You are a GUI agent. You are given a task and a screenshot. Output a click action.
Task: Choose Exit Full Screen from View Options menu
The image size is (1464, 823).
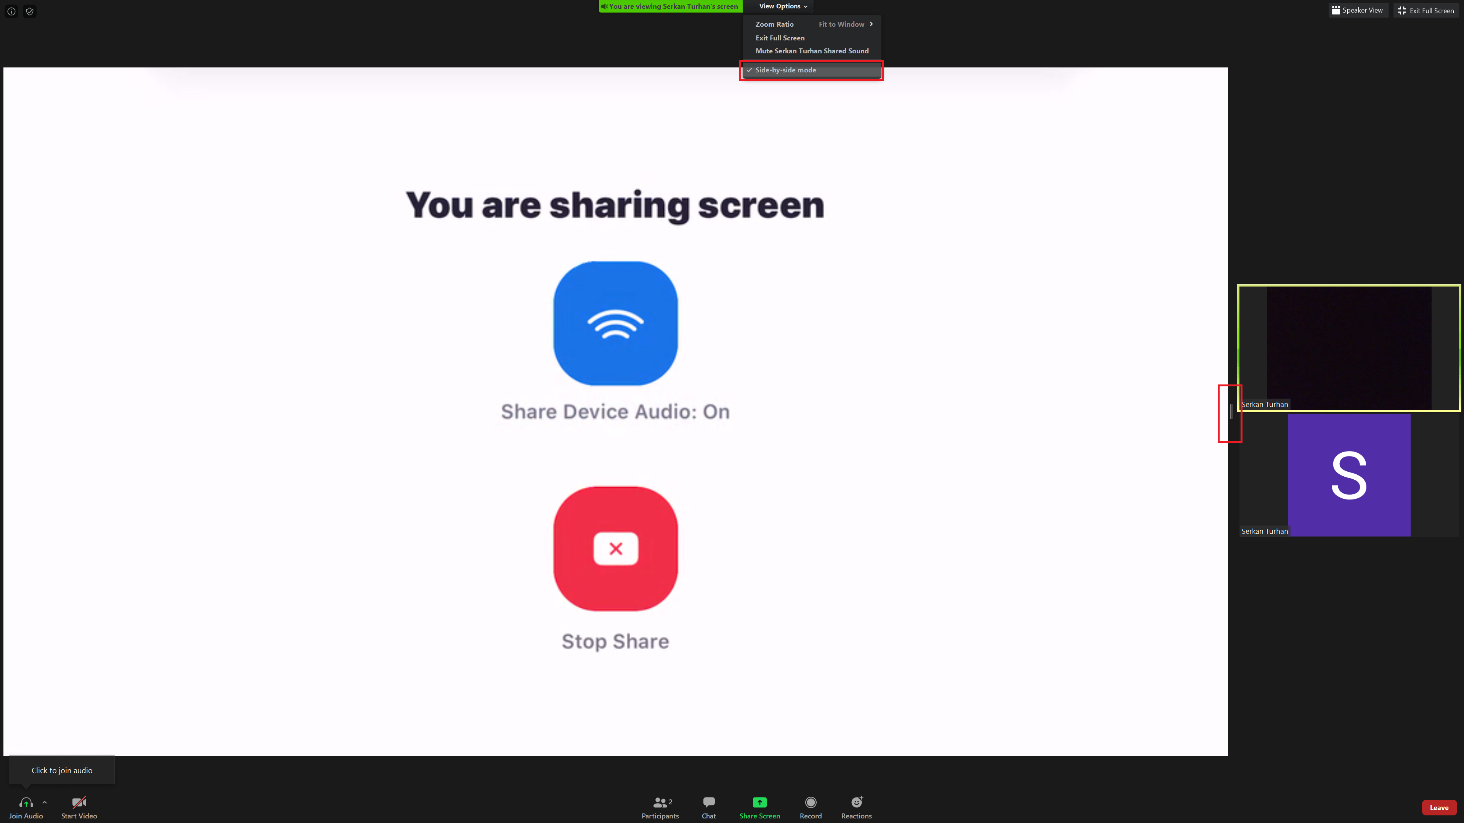tap(813, 38)
